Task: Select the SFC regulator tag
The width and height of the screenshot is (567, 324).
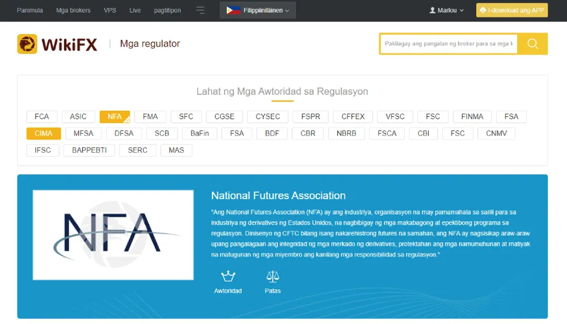Action: 186,116
